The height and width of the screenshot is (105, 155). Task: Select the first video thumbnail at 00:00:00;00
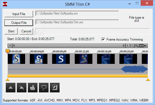click(x=16, y=59)
